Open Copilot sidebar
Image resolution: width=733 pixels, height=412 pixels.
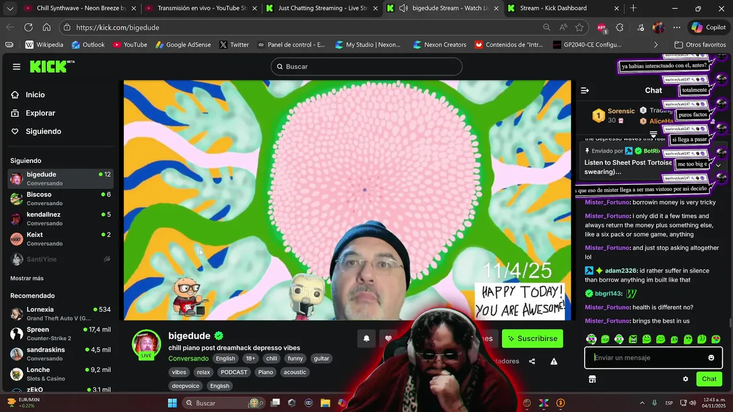tap(708, 27)
